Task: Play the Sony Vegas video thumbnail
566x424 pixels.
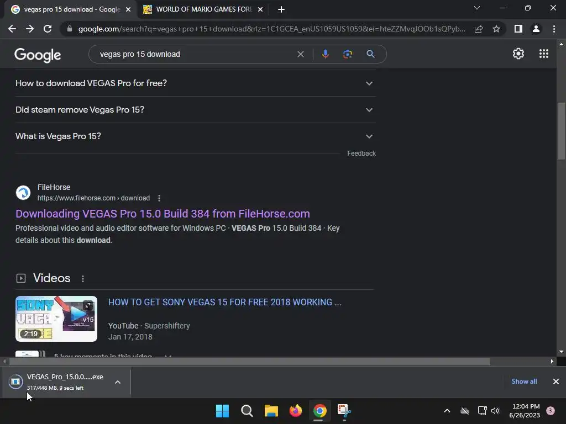Action: point(56,319)
